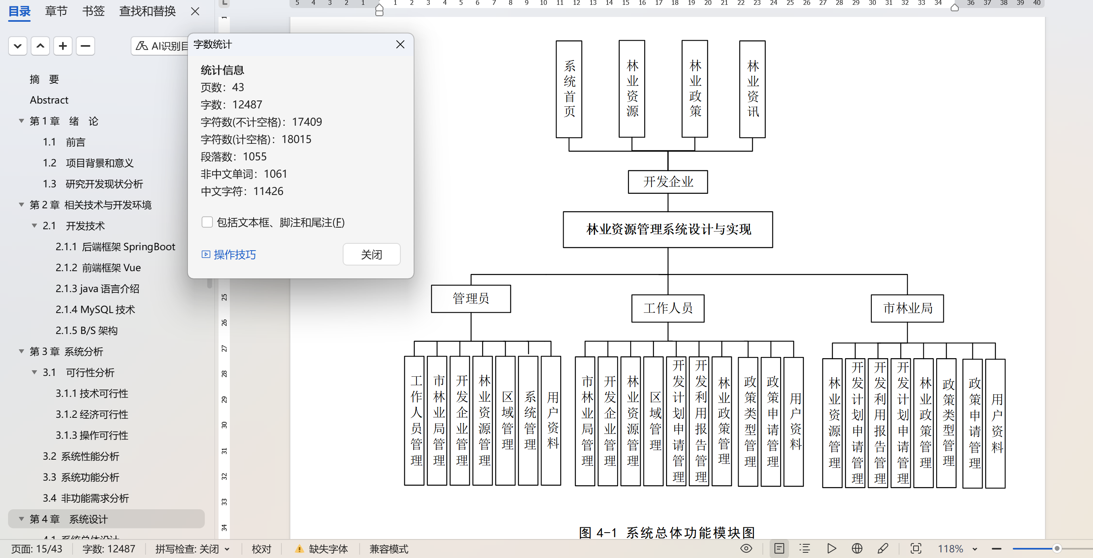Click the reading mode play icon

point(831,549)
